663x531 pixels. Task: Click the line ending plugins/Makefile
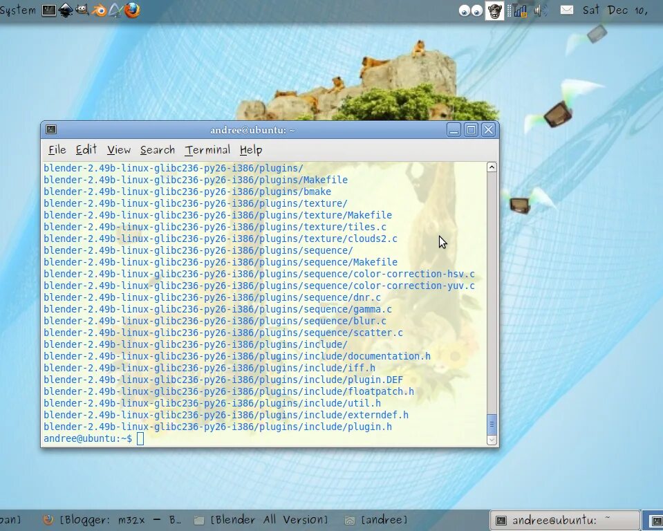click(x=196, y=180)
